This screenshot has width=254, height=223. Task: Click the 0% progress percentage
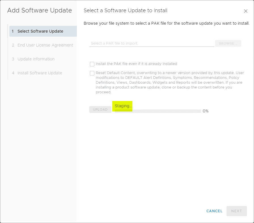tap(206, 111)
